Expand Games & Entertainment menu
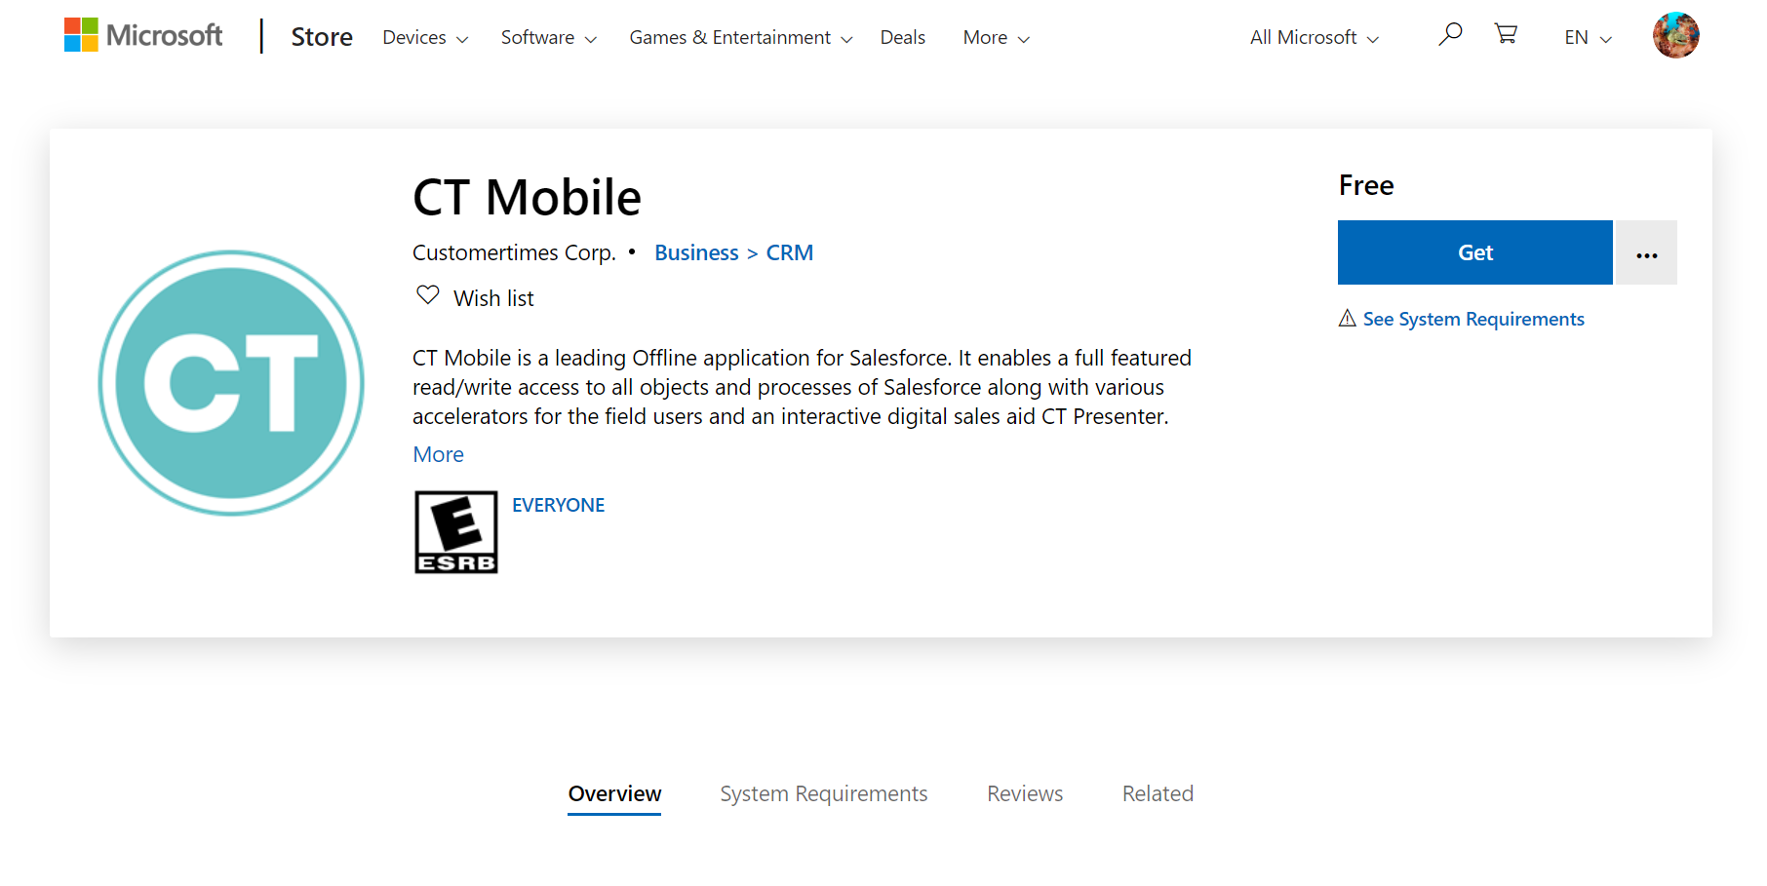This screenshot has height=886, width=1767. (x=740, y=38)
